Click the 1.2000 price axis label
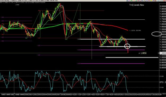 [x=163, y=47]
